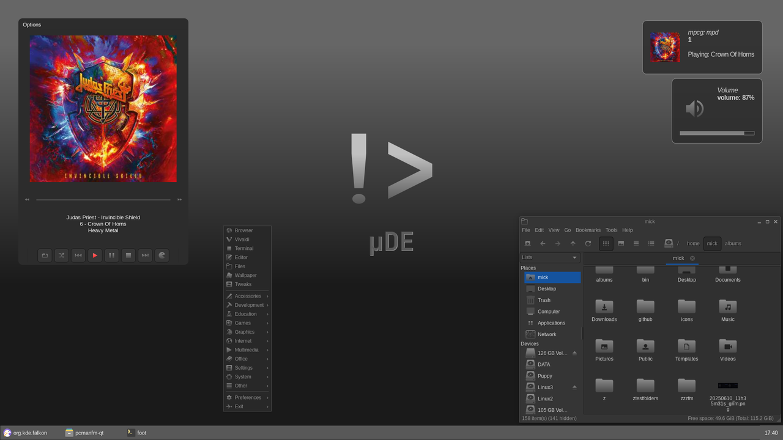Open the Pictures folder

604,350
